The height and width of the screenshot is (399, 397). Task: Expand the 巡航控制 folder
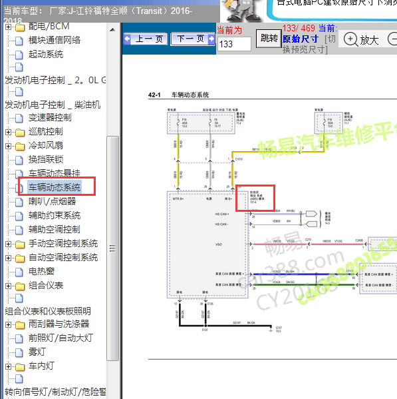coord(8,132)
